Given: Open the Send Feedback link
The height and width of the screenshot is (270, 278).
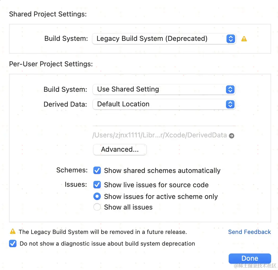Looking at the screenshot, I should click(249, 232).
